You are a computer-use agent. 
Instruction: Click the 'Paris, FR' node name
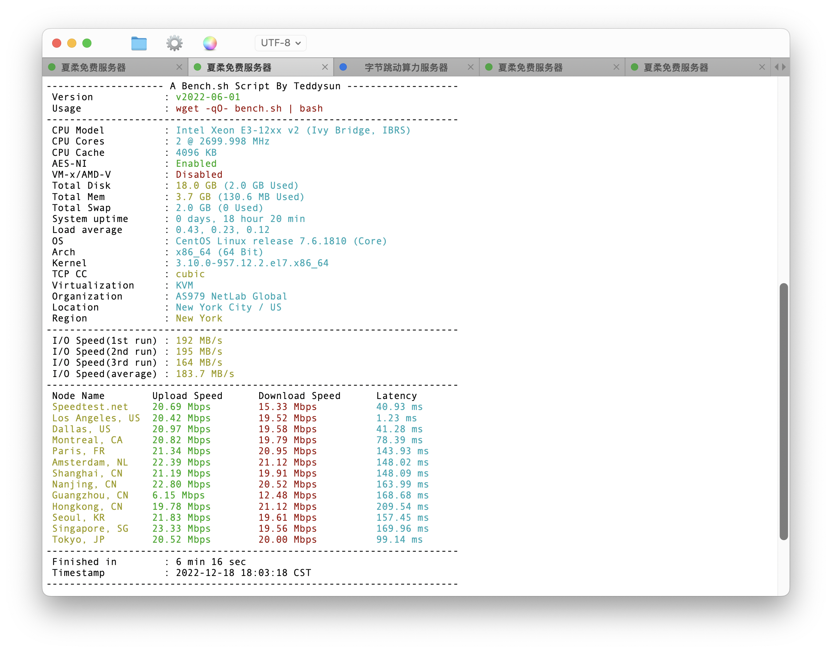point(79,452)
